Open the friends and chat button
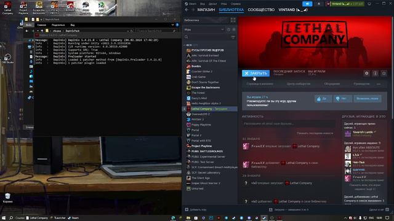This screenshot has height=221, width=394. click(379, 210)
